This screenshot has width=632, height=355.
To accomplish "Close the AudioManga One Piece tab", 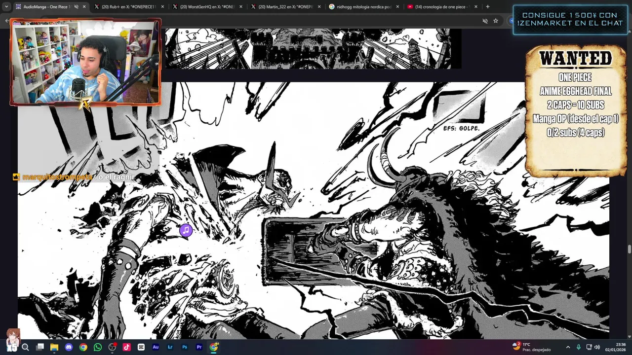I will click(84, 7).
